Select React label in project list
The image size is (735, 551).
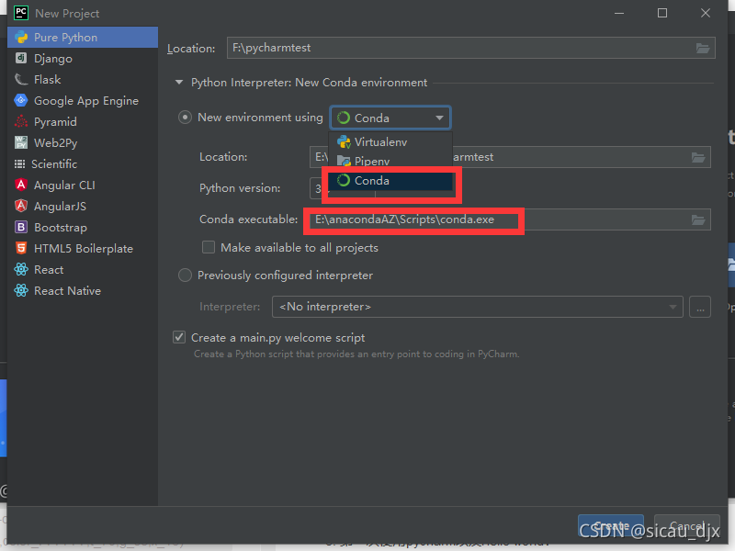pos(49,270)
